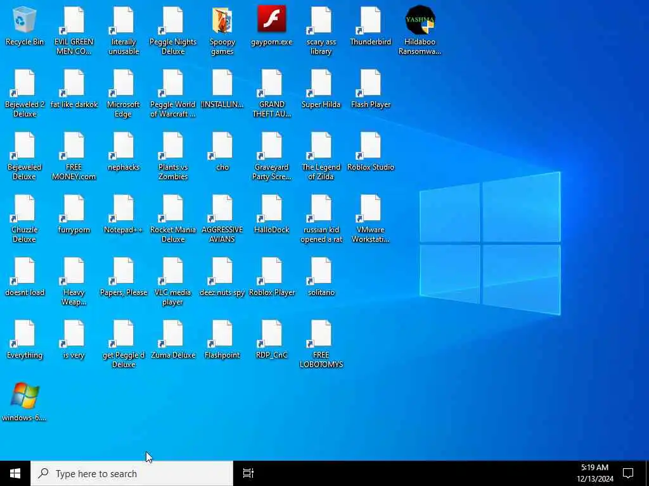The width and height of the screenshot is (649, 486).
Task: Select the deez nuts spy shortcut
Action: (x=222, y=277)
